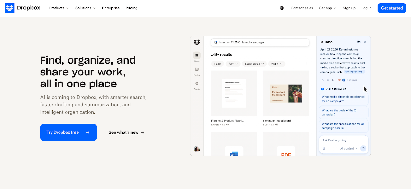
Task: Click the FY26 Q1 launch campaign search box
Action: (260, 42)
